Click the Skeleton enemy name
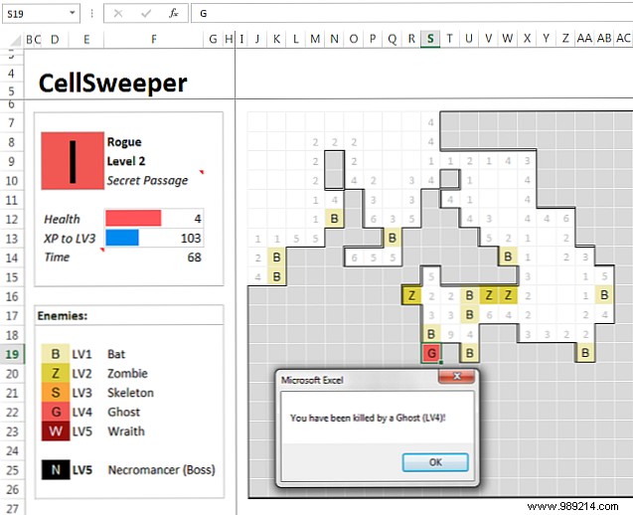Image resolution: width=633 pixels, height=515 pixels. (130, 393)
